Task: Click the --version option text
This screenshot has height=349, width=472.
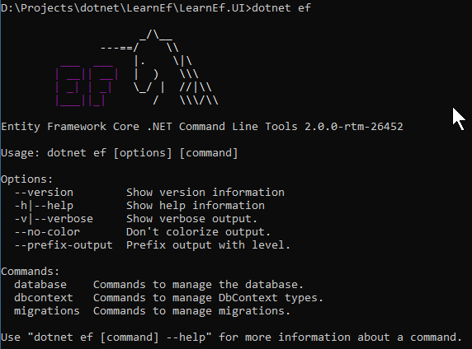Action: (44, 193)
